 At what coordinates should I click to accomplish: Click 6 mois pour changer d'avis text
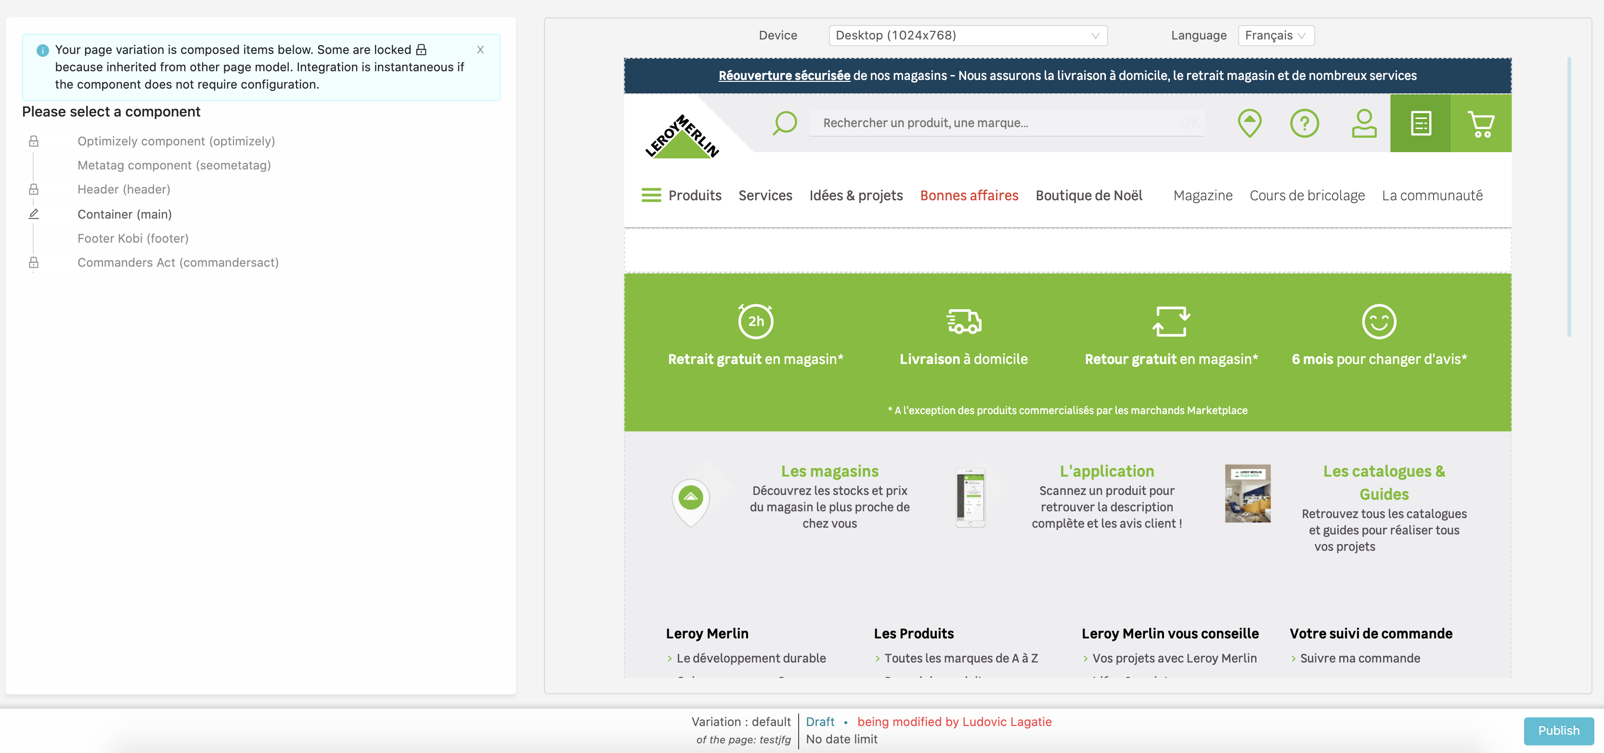click(x=1379, y=359)
